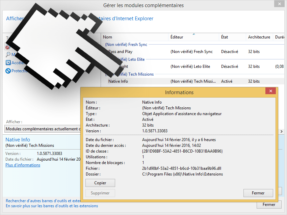Click Fermer button of the add-ons window
287x215 pixels.
[269, 205]
